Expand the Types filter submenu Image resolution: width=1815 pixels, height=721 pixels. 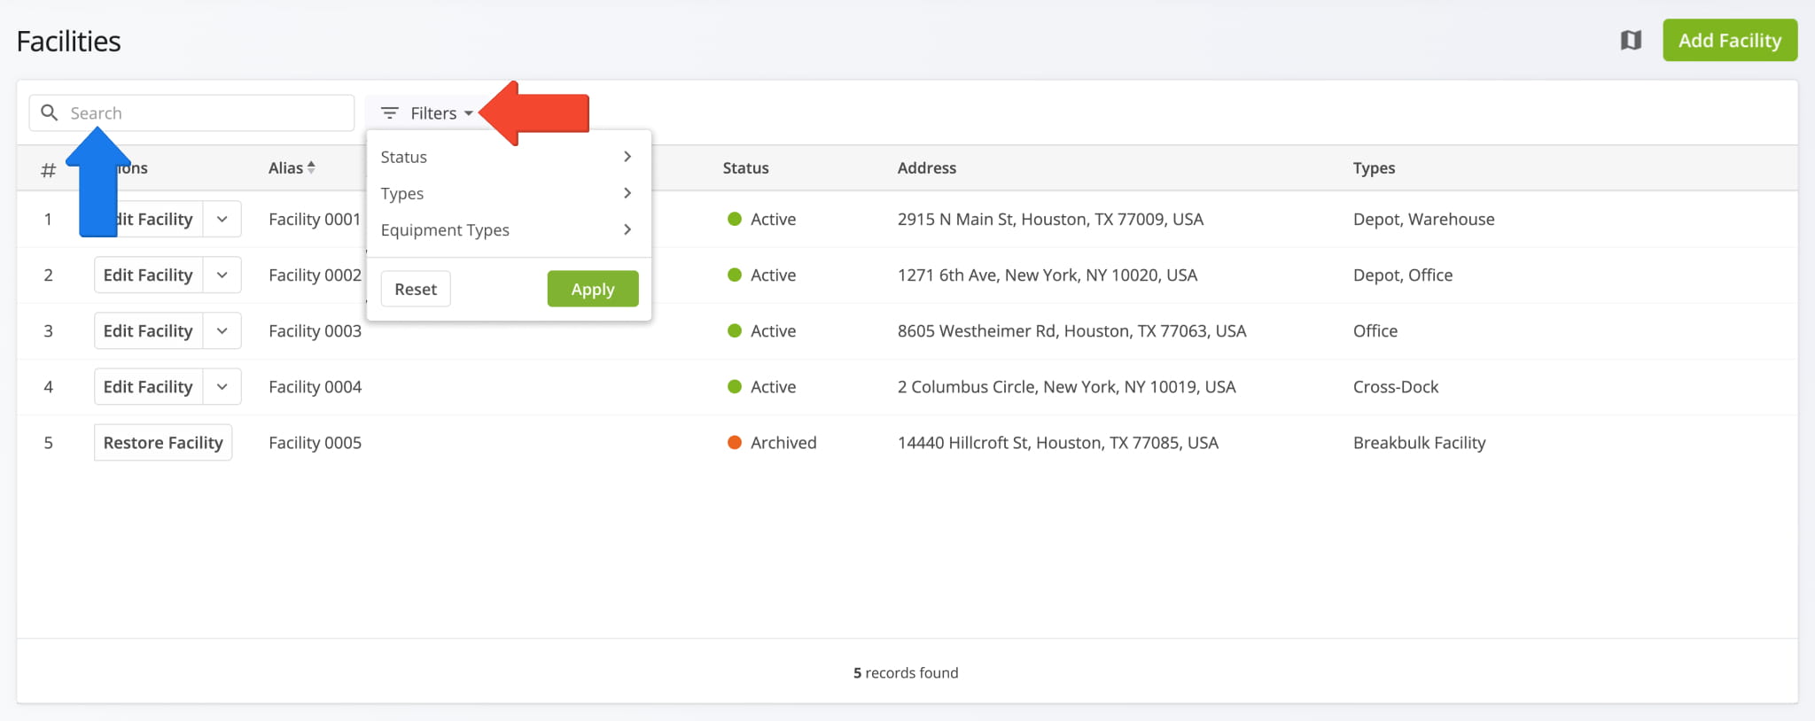click(x=509, y=193)
